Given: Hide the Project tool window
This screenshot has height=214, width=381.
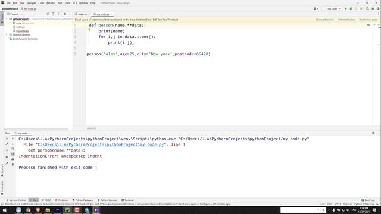Looking at the screenshot, I should coord(70,14).
